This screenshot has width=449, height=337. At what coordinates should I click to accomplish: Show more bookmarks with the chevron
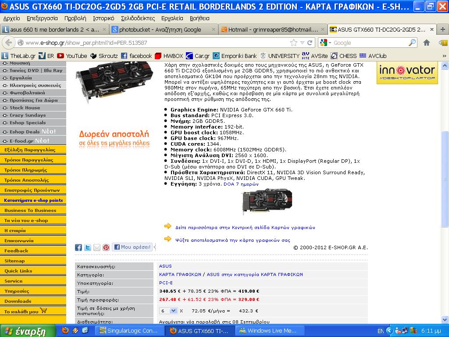[444, 56]
